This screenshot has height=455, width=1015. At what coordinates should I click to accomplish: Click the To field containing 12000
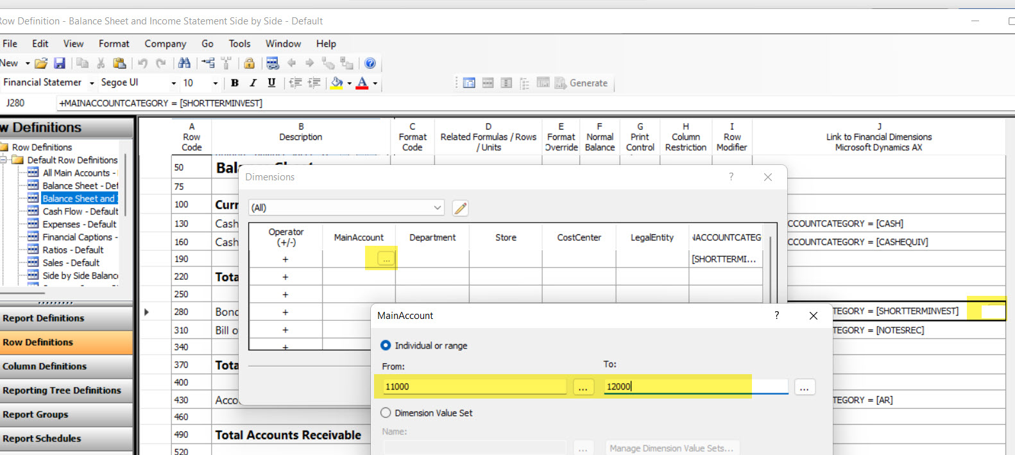click(695, 386)
